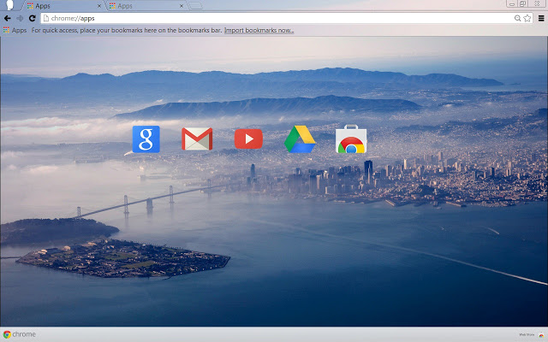This screenshot has height=342, width=548.
Task: Open a new tab
Action: point(196,6)
